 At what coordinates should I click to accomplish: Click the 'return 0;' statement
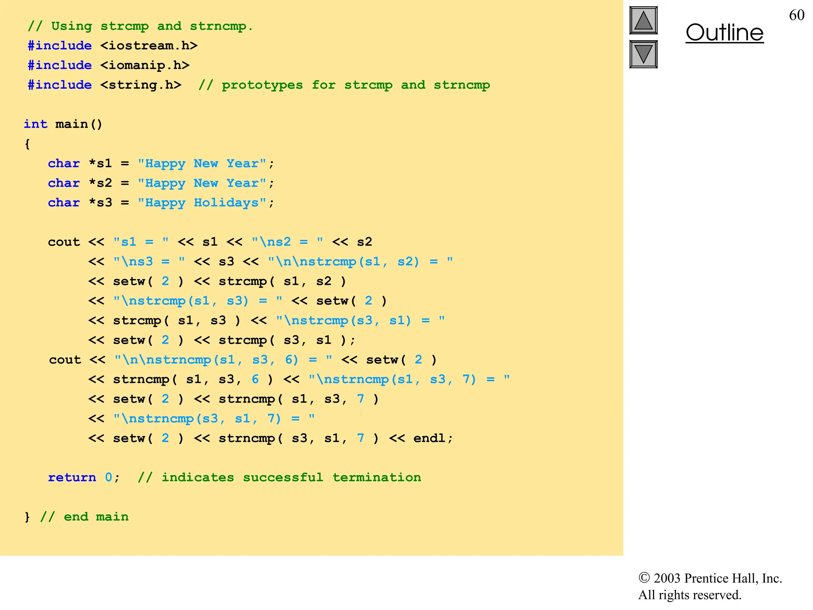click(x=84, y=477)
